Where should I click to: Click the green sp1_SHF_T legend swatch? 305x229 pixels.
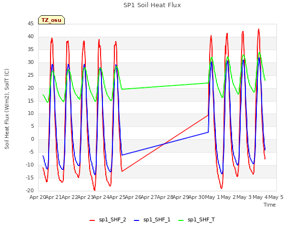(181, 220)
